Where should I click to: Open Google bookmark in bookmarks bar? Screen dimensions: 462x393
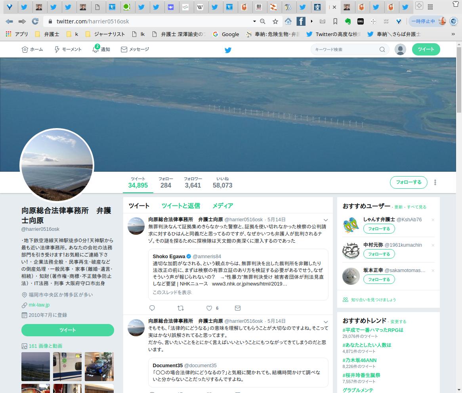tap(226, 34)
